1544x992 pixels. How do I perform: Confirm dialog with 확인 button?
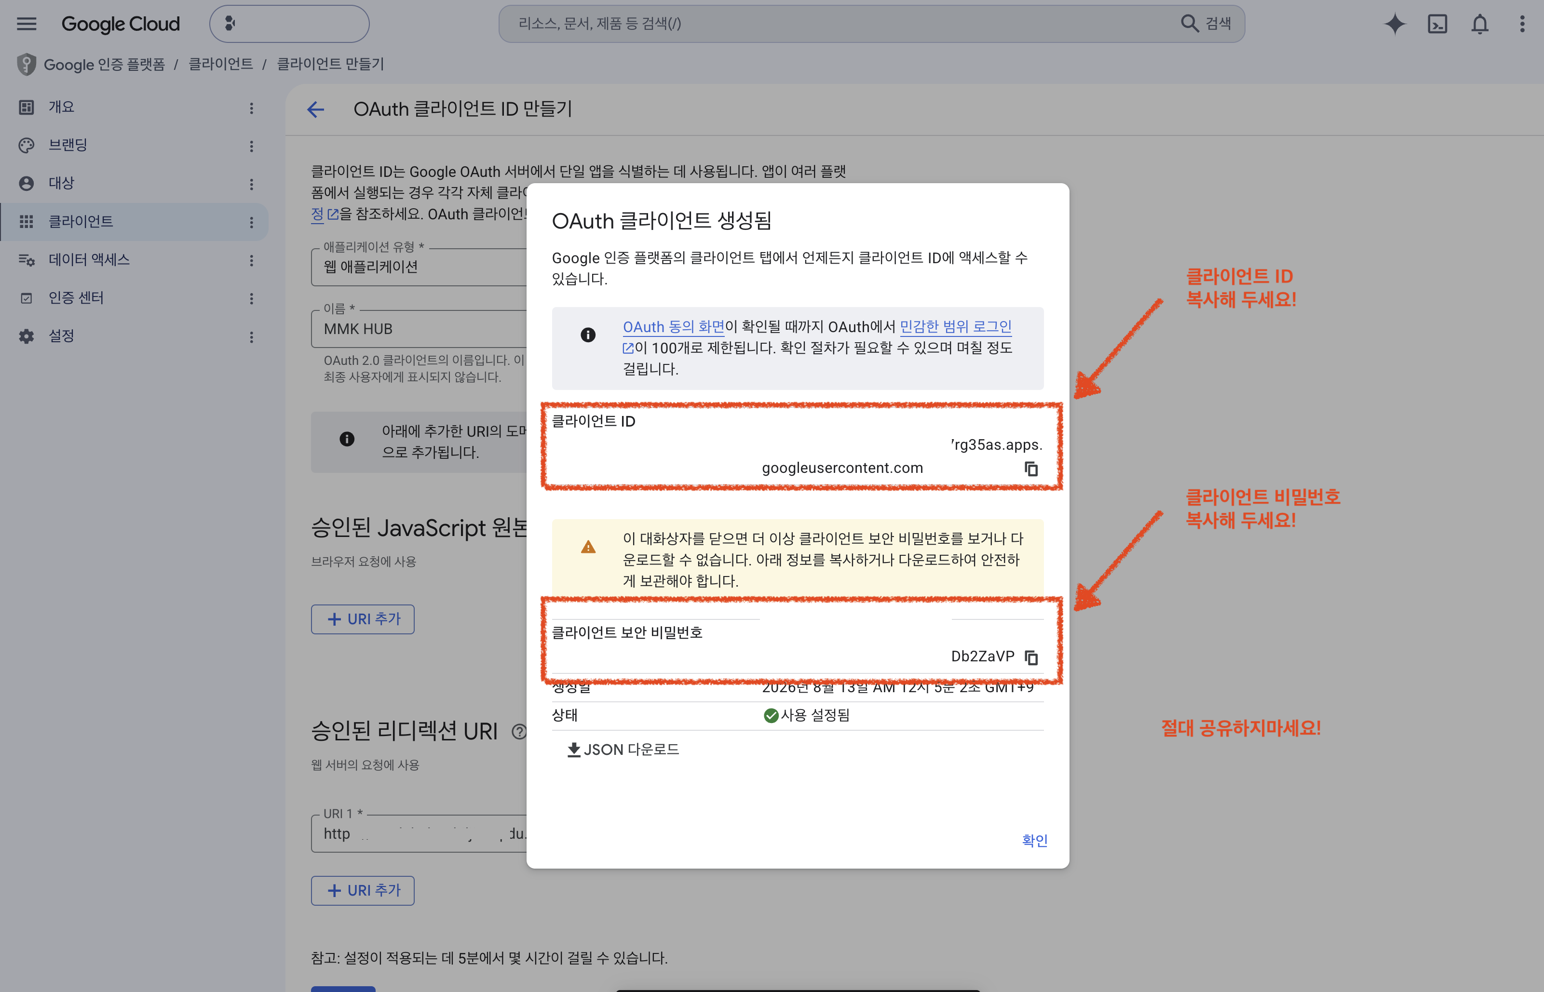1034,840
